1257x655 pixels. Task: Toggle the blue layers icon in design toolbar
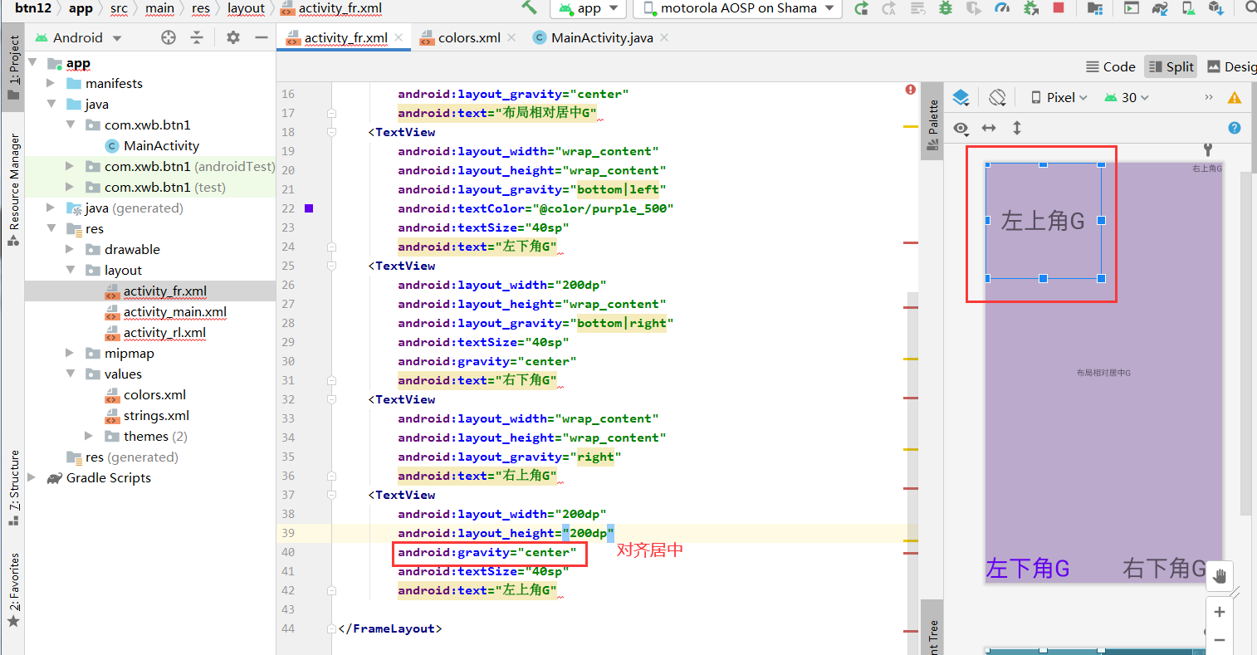(x=961, y=97)
